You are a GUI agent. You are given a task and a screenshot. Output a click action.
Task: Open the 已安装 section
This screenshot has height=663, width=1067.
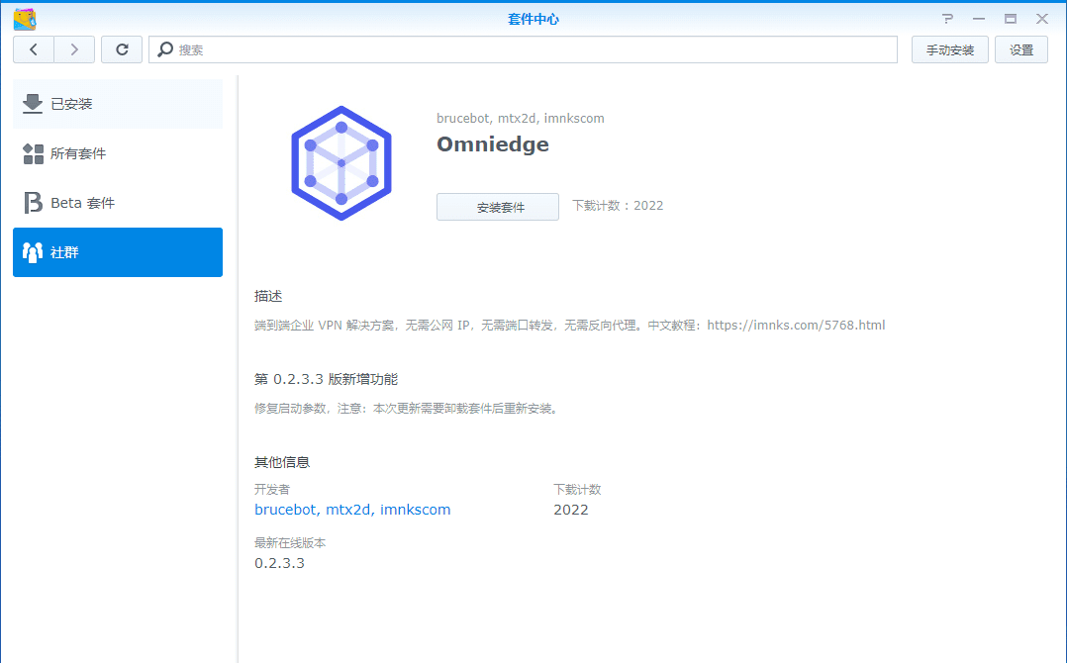click(118, 104)
